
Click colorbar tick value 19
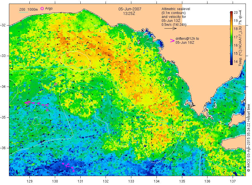click(x=235, y=20)
